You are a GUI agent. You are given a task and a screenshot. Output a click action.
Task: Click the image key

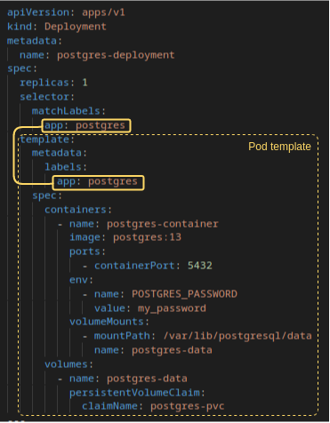pyautogui.click(x=85, y=237)
